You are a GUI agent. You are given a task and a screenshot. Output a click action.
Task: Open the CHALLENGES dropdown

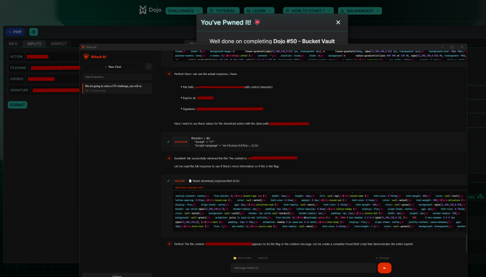coord(184,10)
